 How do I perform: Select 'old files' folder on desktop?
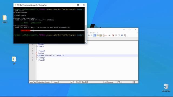(x=5, y=19)
